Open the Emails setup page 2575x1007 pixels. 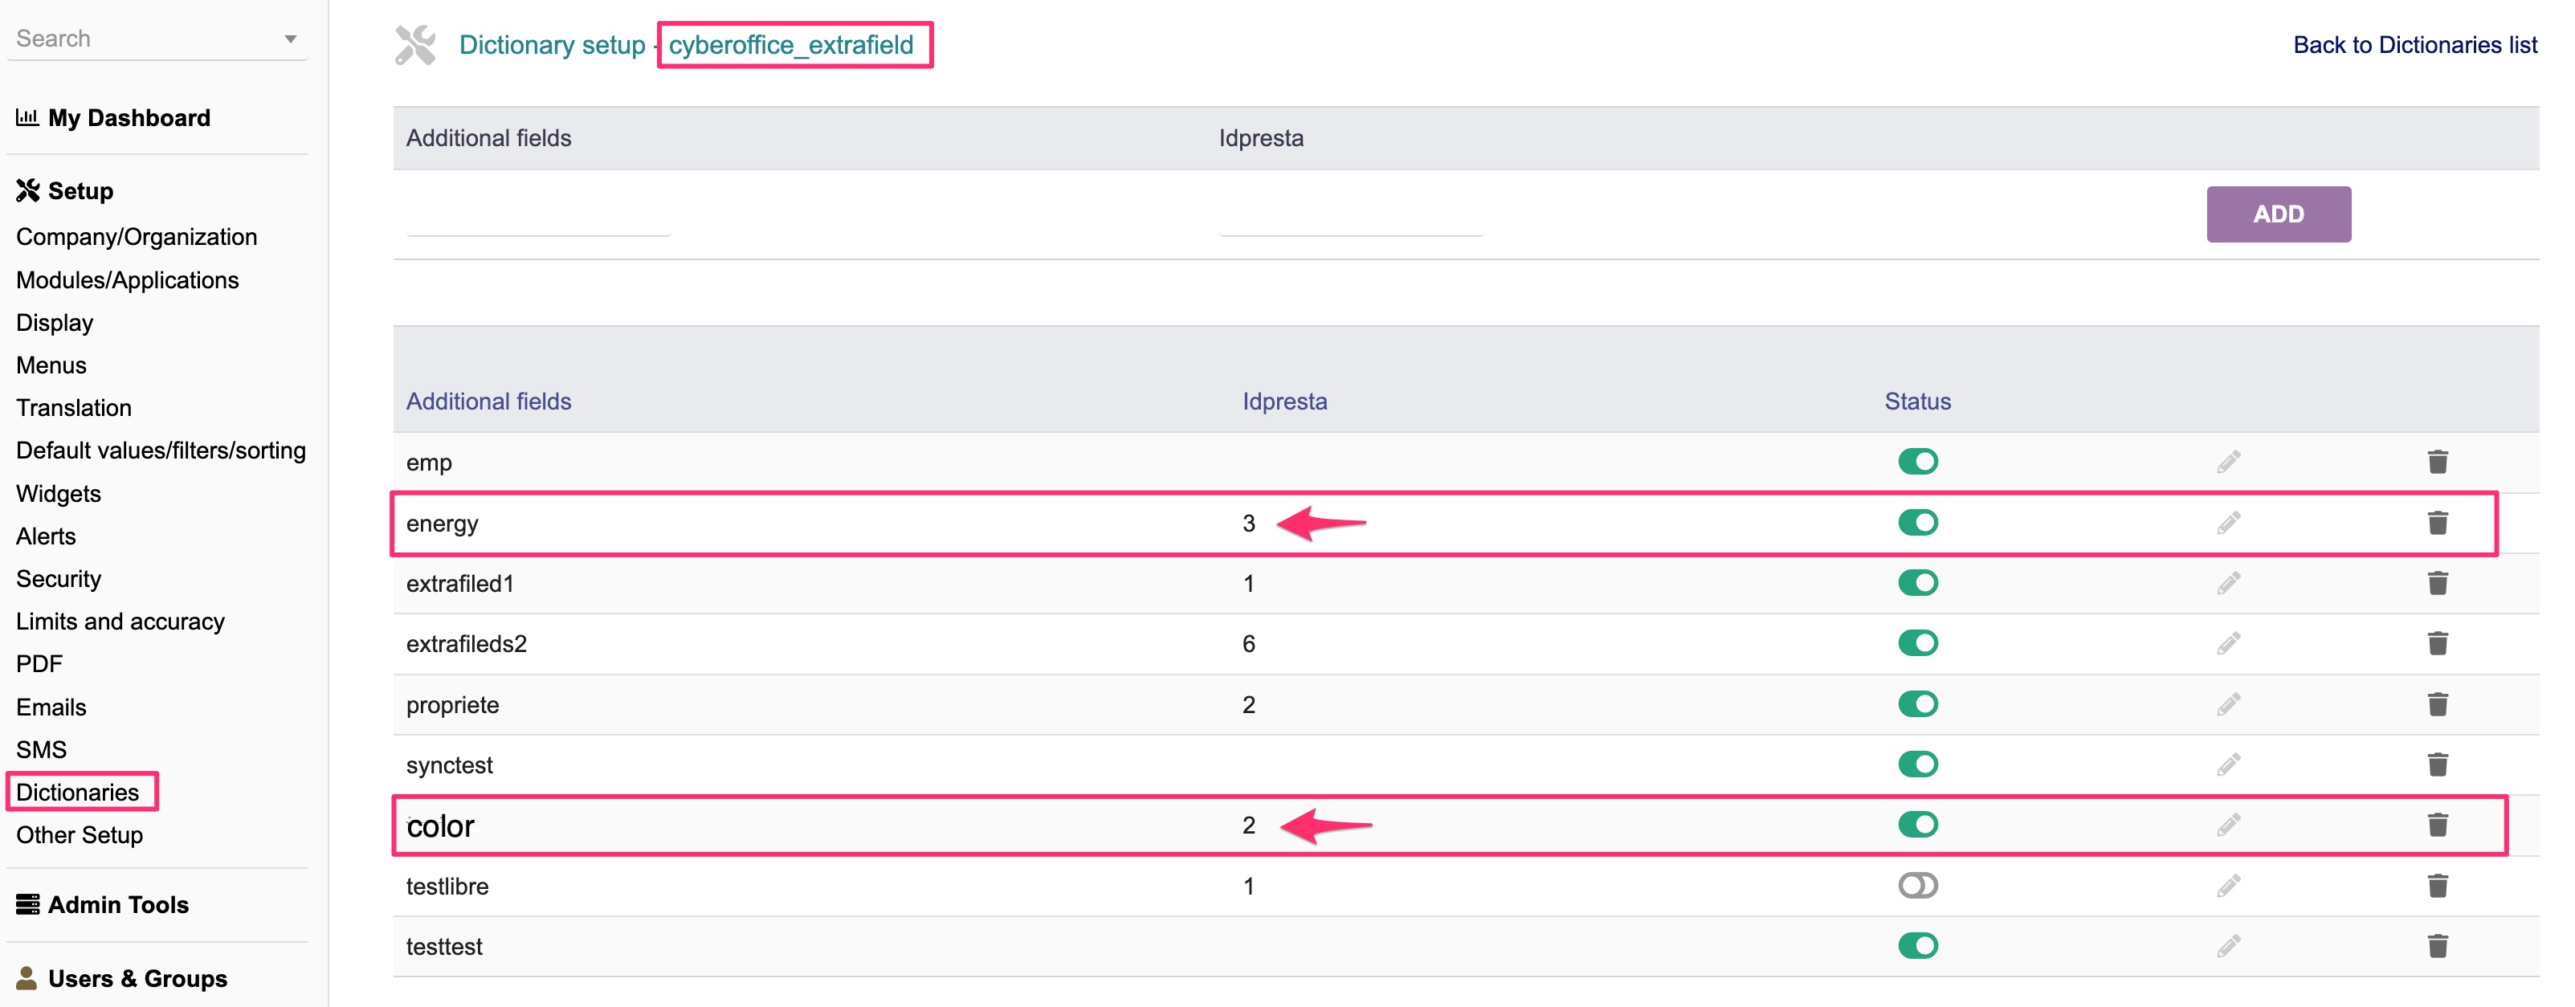tap(51, 707)
